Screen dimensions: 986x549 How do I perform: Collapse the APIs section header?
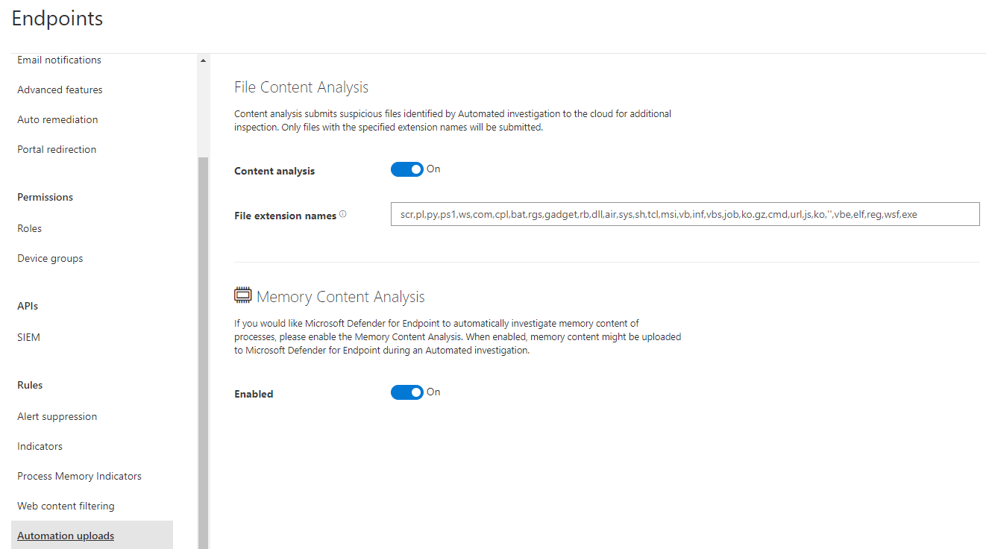point(28,306)
